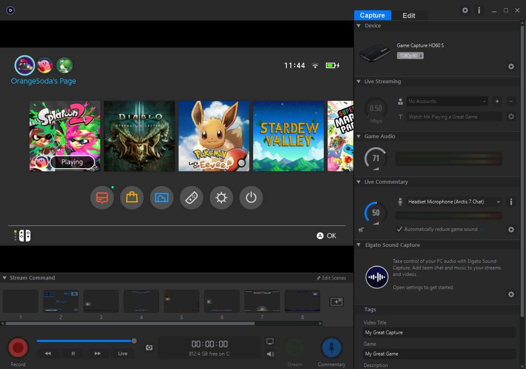Screen dimensions: 526x369
Task: Collapse the Stream Command panel
Action: click(5, 278)
